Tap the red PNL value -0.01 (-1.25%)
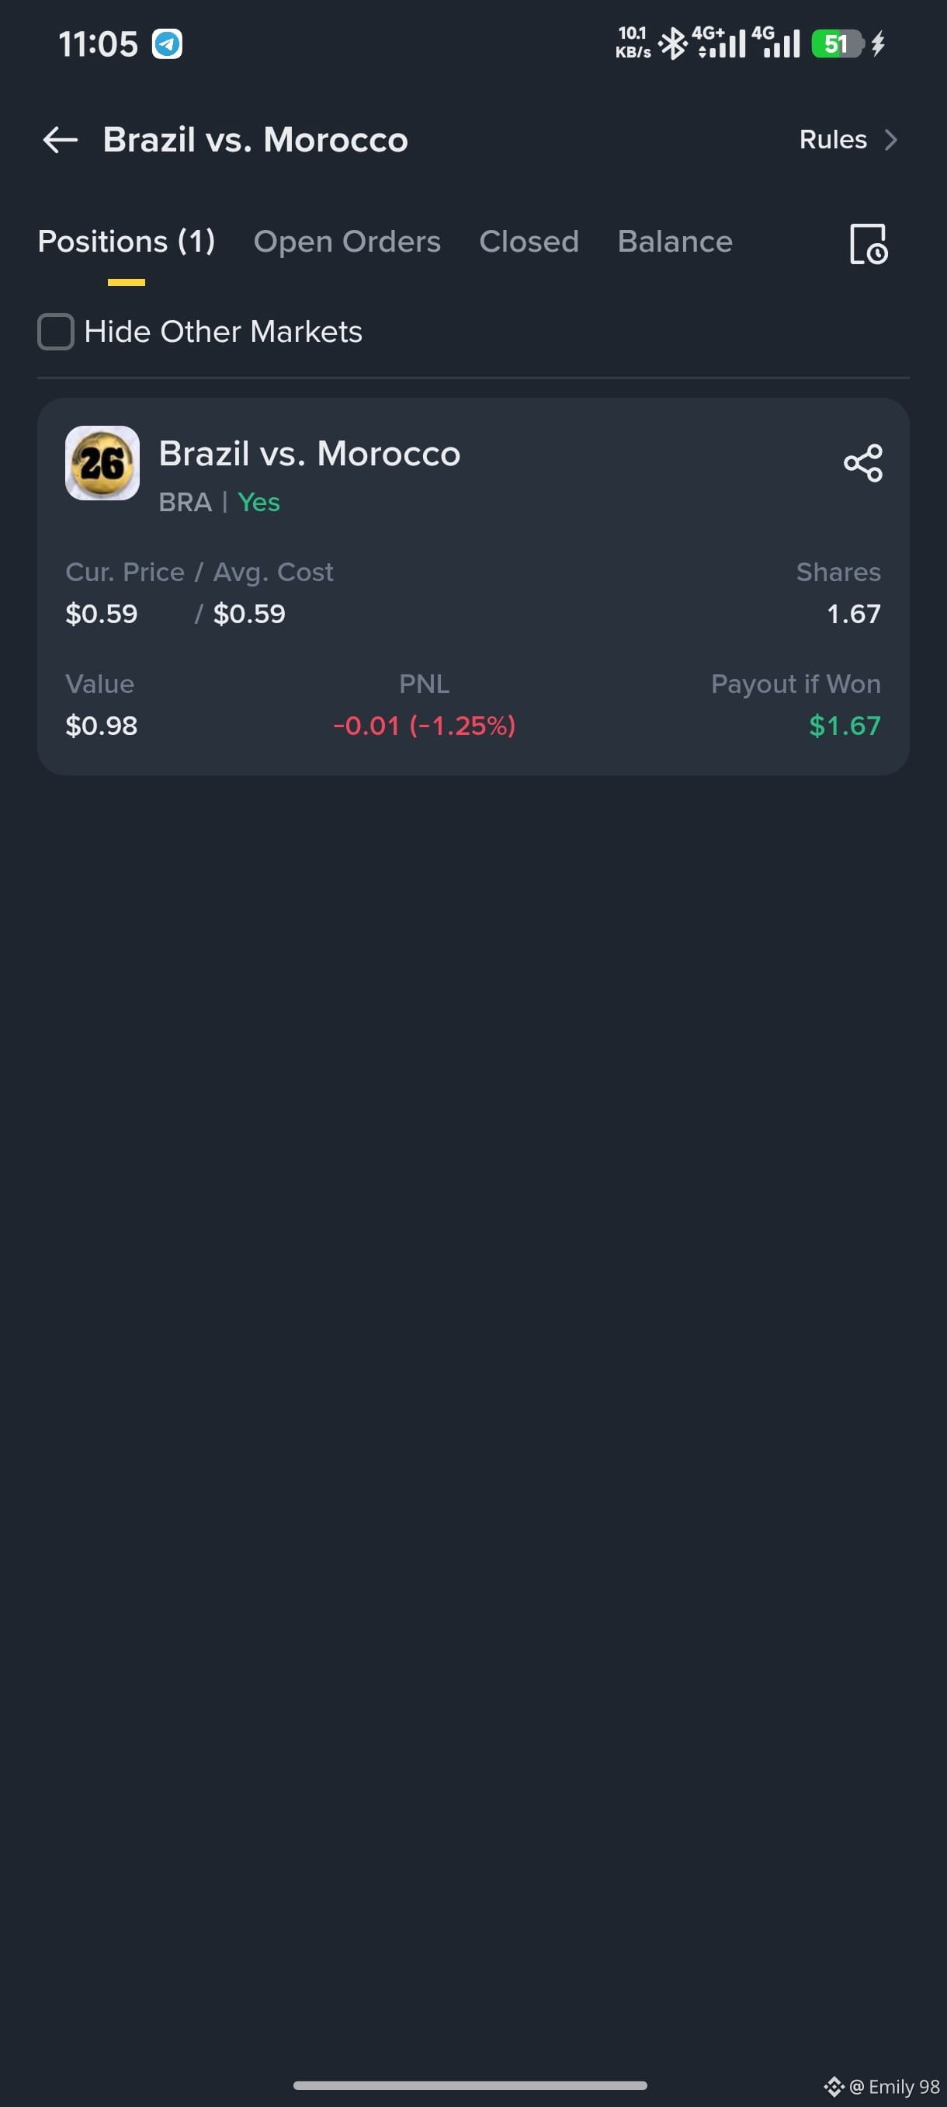Image resolution: width=947 pixels, height=2107 pixels. coord(424,726)
